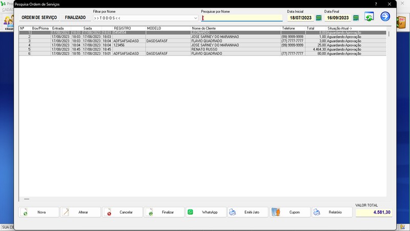
Task: Select order number 2 row
Action: 202,36
